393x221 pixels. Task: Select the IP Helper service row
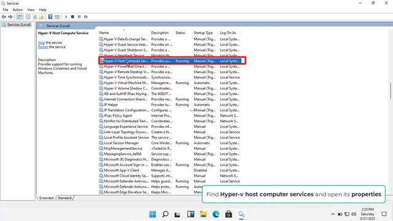(x=169, y=105)
